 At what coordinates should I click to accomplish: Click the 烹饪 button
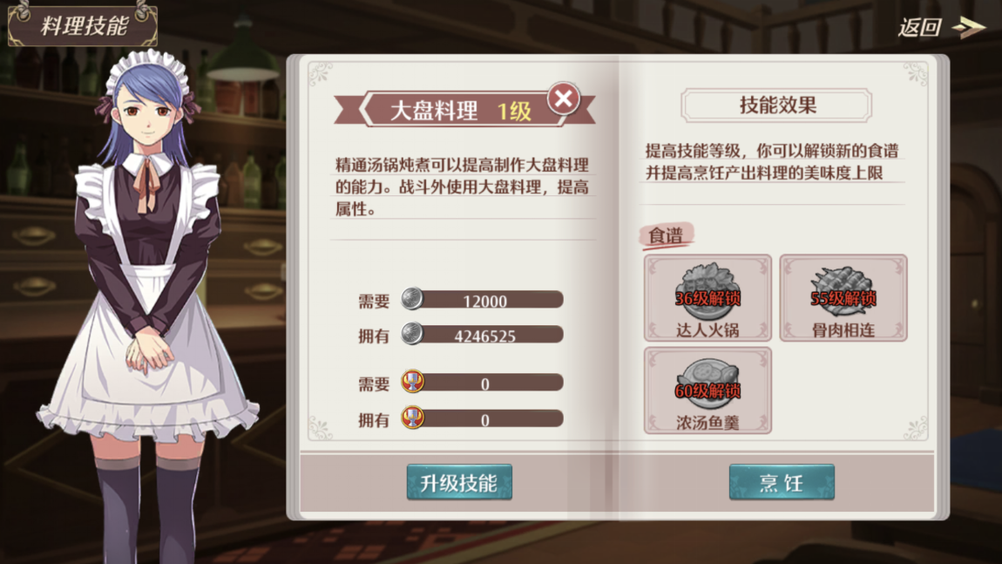(x=782, y=482)
